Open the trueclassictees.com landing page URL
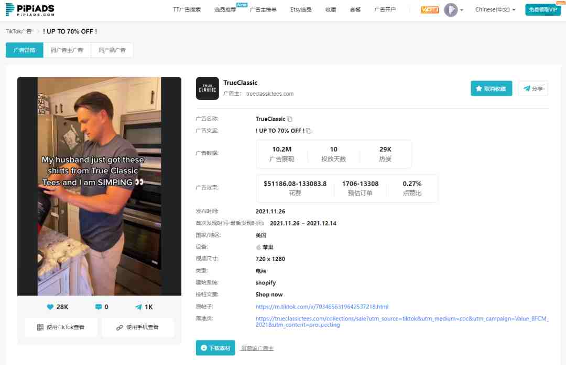Viewport: 566px width, 365px height. tap(402, 322)
